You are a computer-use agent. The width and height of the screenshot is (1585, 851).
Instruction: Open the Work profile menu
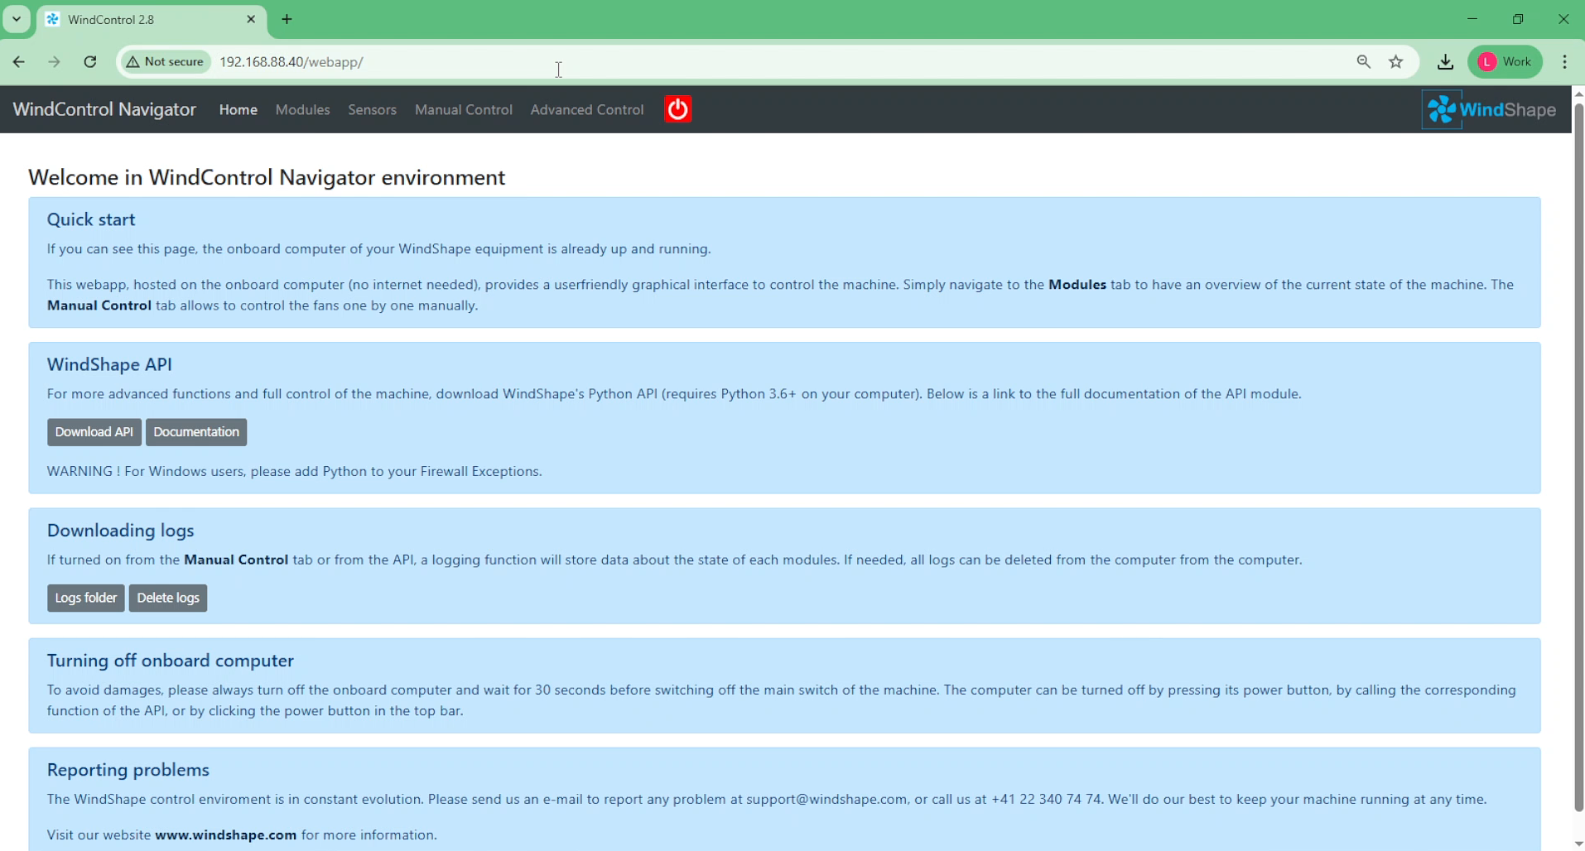[1505, 62]
